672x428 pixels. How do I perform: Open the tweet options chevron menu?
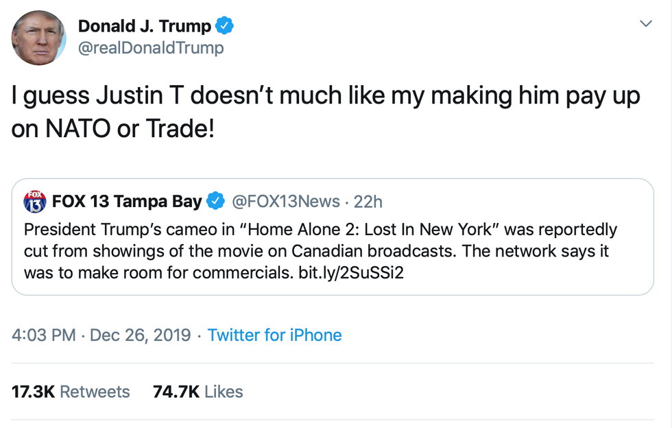click(645, 24)
